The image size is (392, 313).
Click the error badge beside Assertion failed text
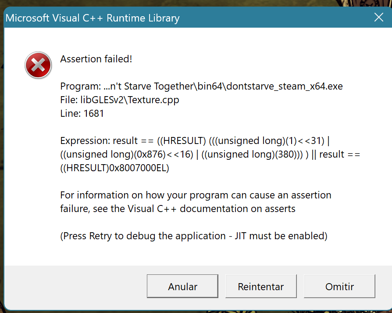coord(38,65)
